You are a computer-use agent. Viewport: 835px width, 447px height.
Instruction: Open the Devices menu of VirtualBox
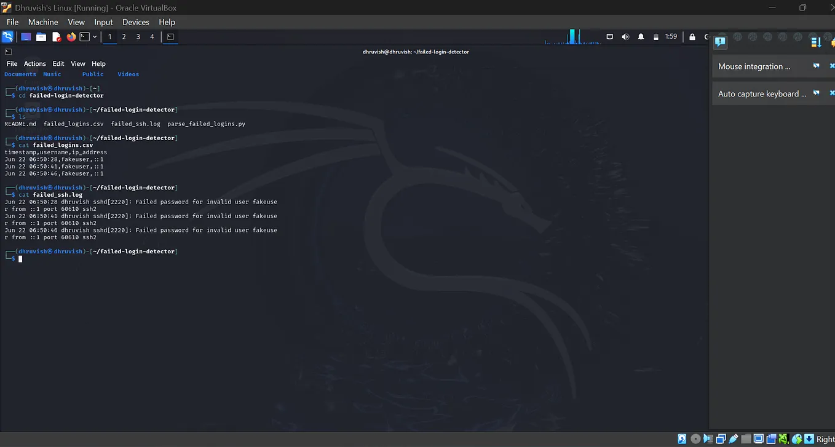pyautogui.click(x=135, y=22)
